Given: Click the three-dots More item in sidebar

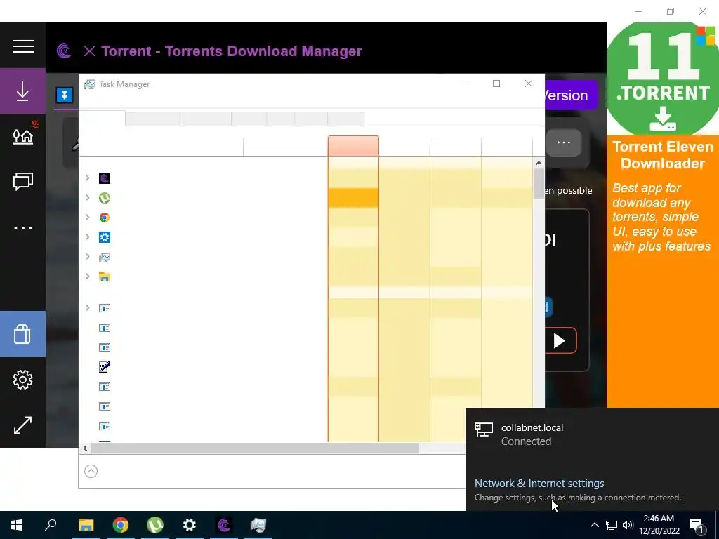Looking at the screenshot, I should [x=23, y=228].
